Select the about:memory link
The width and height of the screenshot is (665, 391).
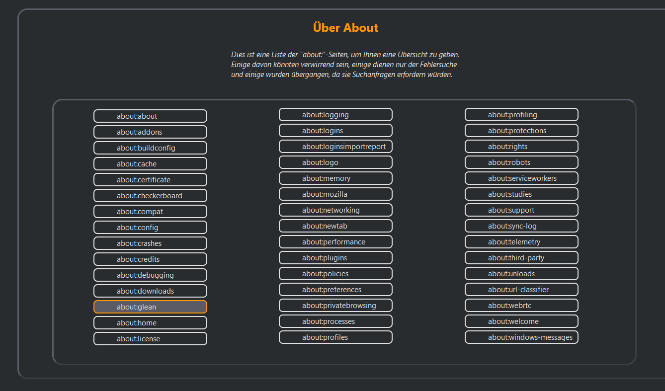pyautogui.click(x=335, y=178)
